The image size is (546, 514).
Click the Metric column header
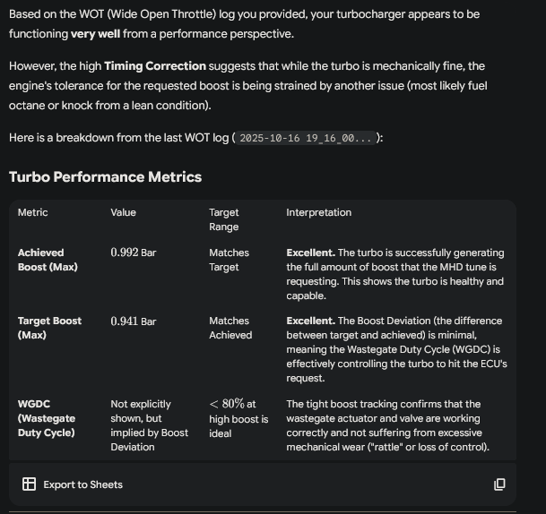pos(33,212)
